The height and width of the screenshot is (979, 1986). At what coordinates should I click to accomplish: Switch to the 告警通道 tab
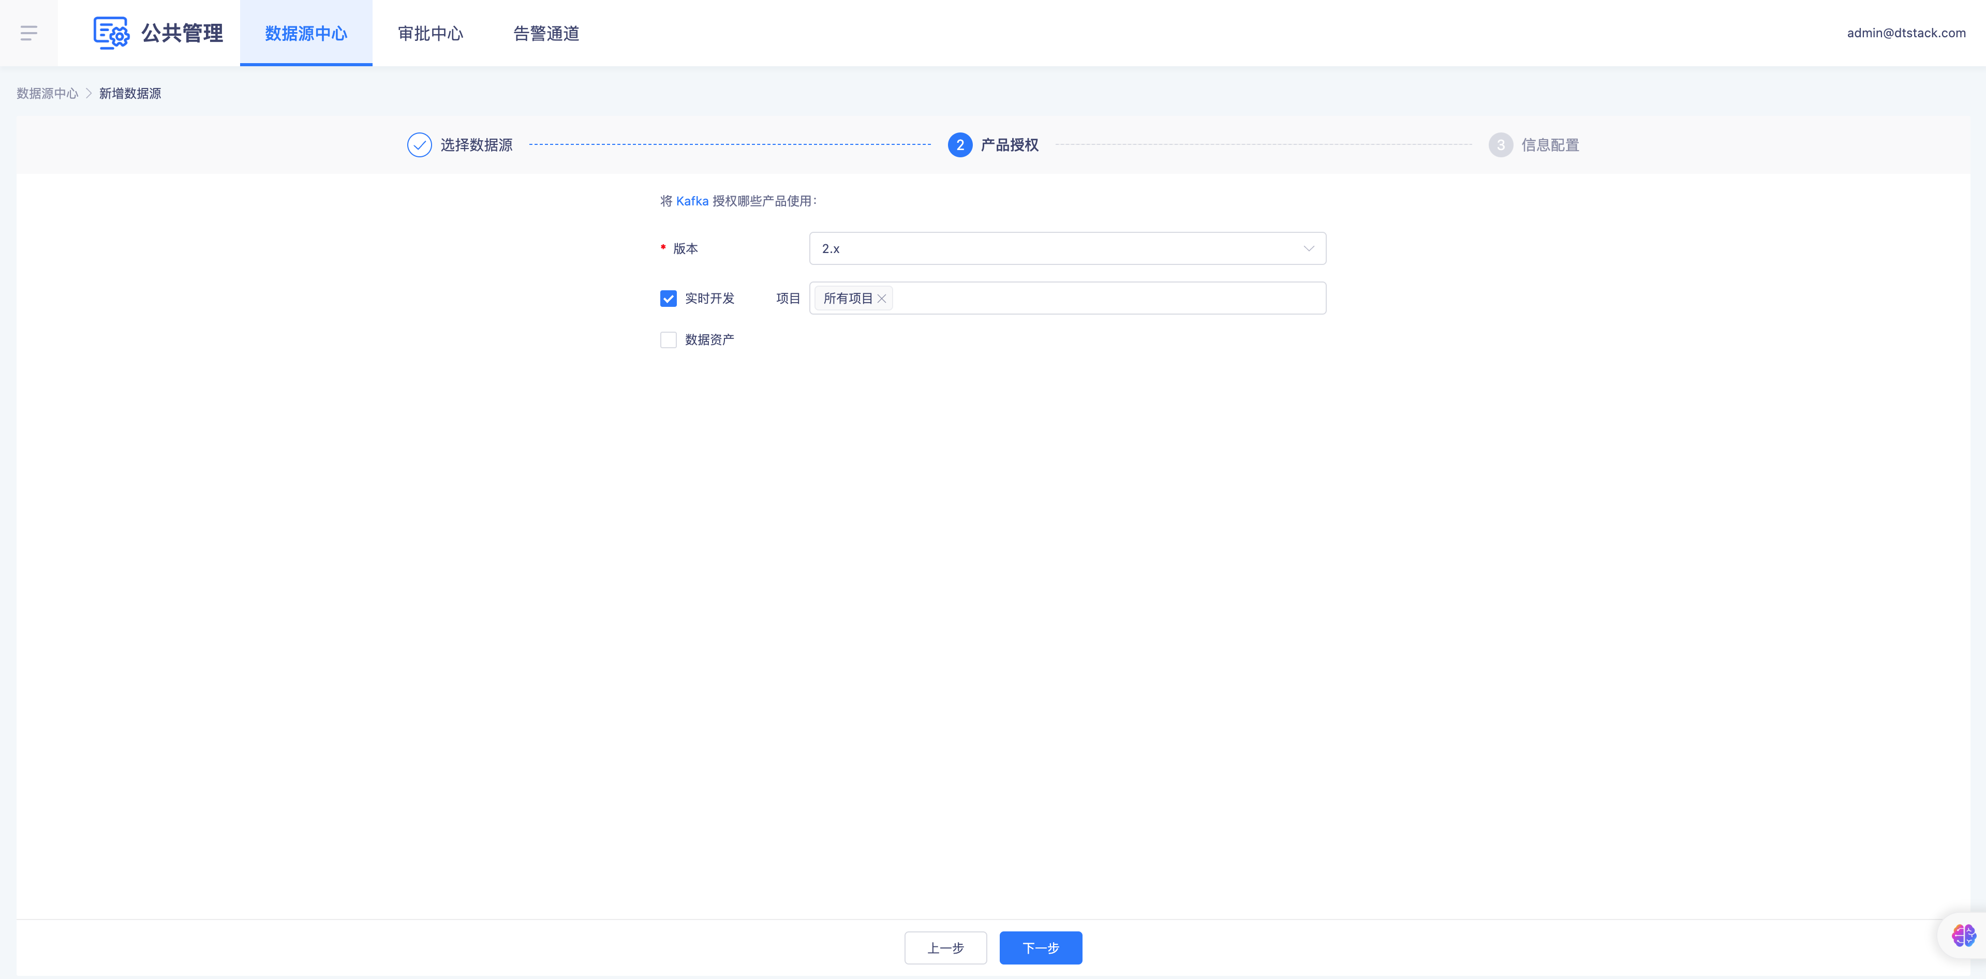click(x=546, y=33)
